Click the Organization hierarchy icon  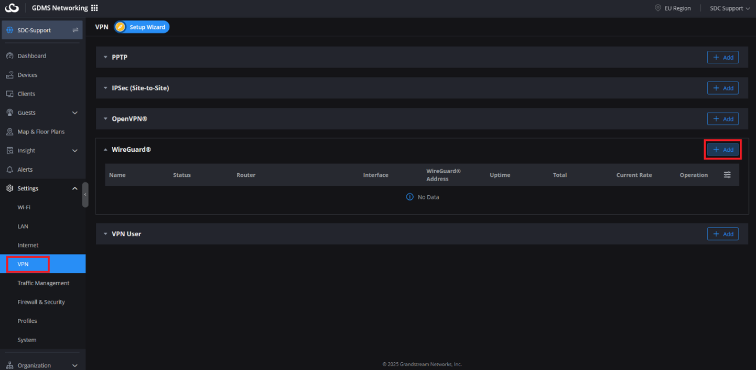pos(9,365)
